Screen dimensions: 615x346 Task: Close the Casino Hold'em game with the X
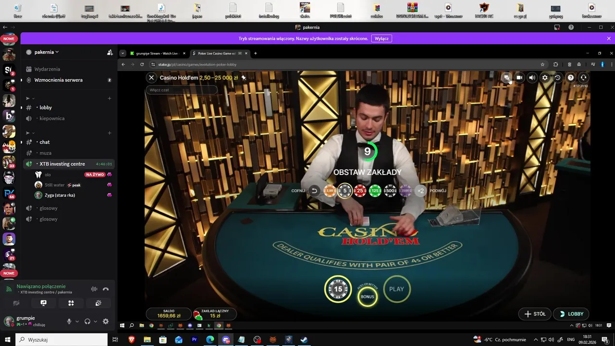[x=151, y=77]
